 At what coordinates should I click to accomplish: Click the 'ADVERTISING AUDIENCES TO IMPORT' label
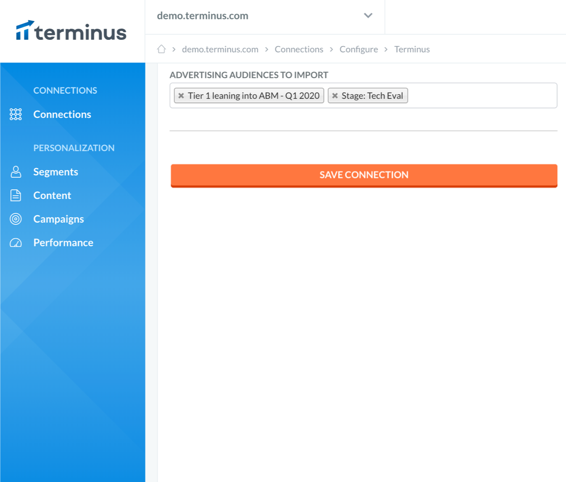pos(249,75)
